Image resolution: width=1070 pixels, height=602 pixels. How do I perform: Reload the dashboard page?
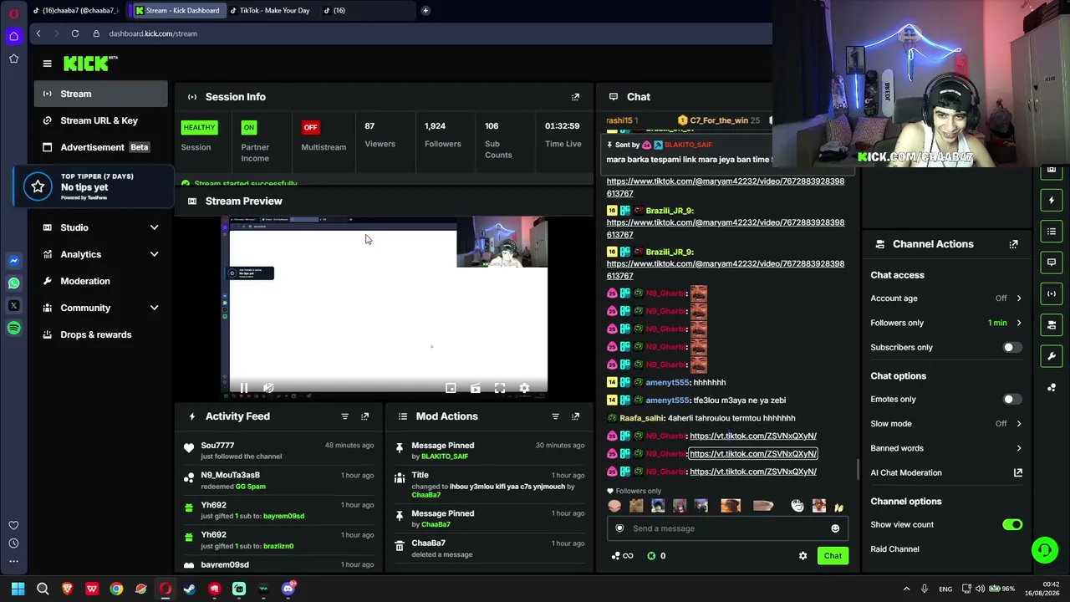pos(75,33)
